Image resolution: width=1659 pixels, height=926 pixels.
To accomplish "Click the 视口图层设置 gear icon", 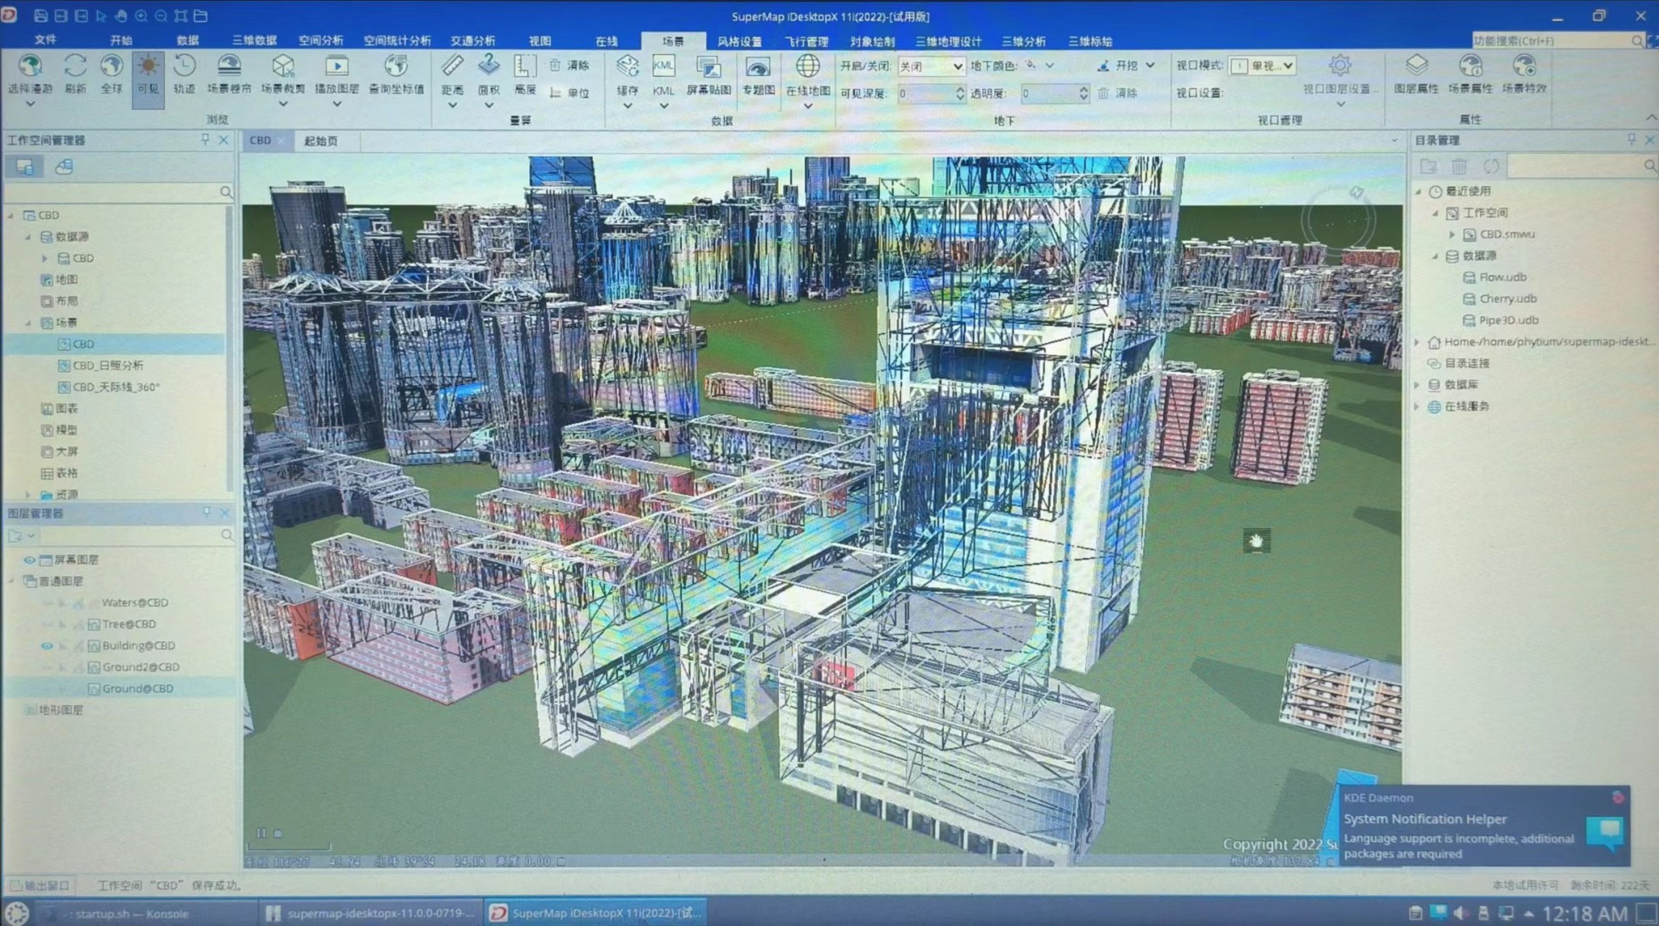I will [x=1340, y=66].
